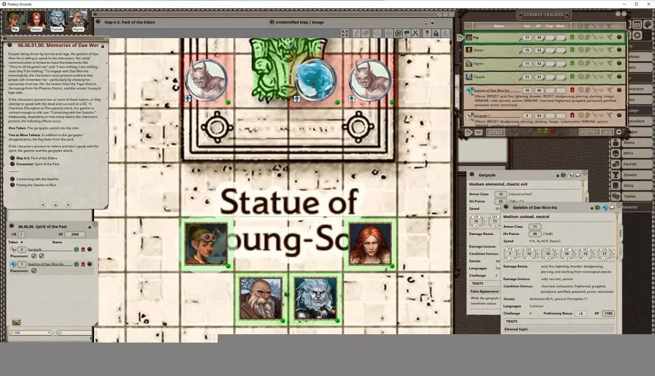Select the bearded dwarf Algrim token
655x376 pixels.
click(x=261, y=299)
